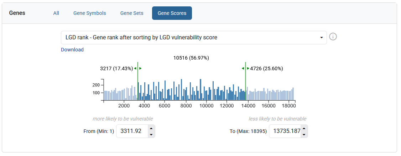Download the gene score histogram data

pyautogui.click(x=72, y=50)
